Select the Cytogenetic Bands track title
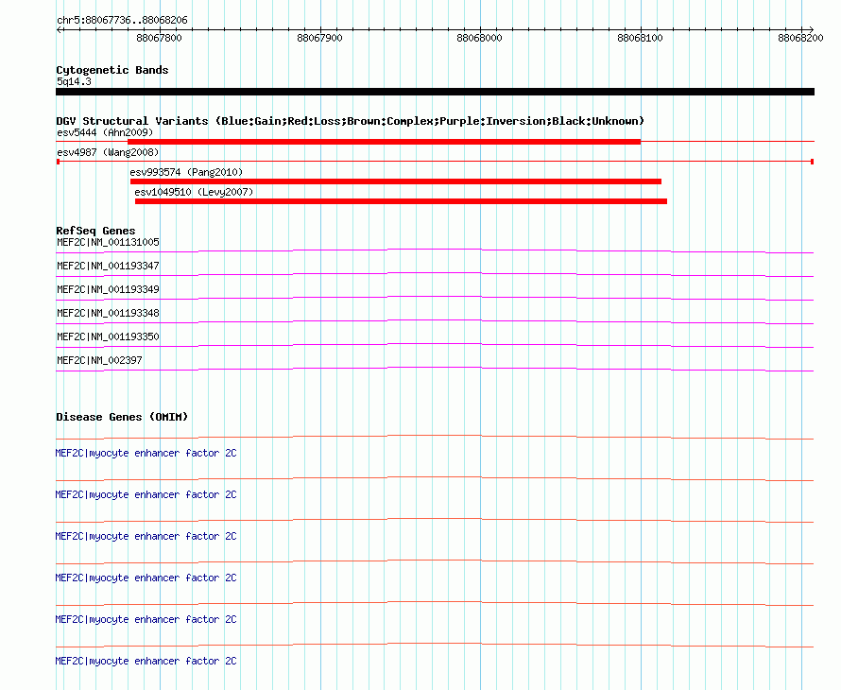This screenshot has height=690, width=841. click(x=112, y=70)
